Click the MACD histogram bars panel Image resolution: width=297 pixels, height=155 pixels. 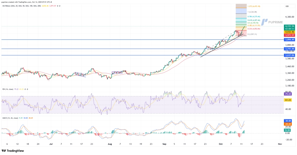(116, 132)
